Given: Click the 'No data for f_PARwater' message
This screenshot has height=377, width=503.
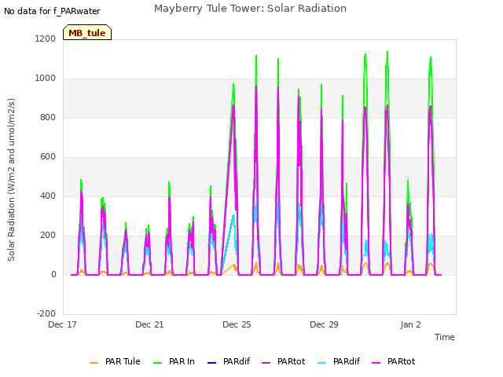Looking at the screenshot, I should (52, 11).
